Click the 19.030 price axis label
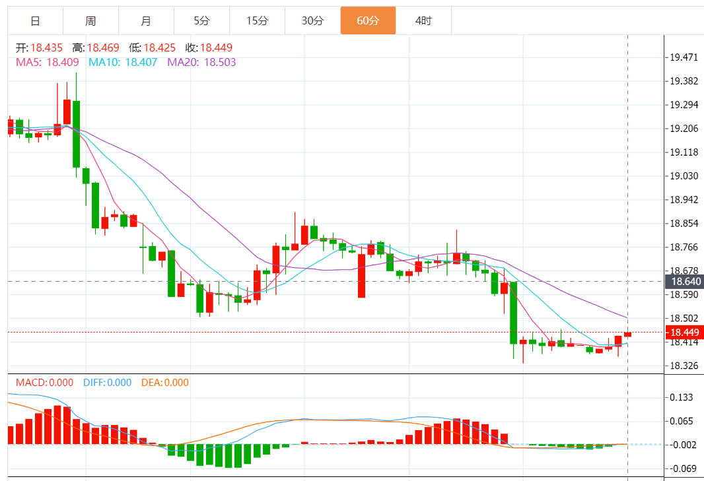The width and height of the screenshot is (704, 481). [x=684, y=176]
